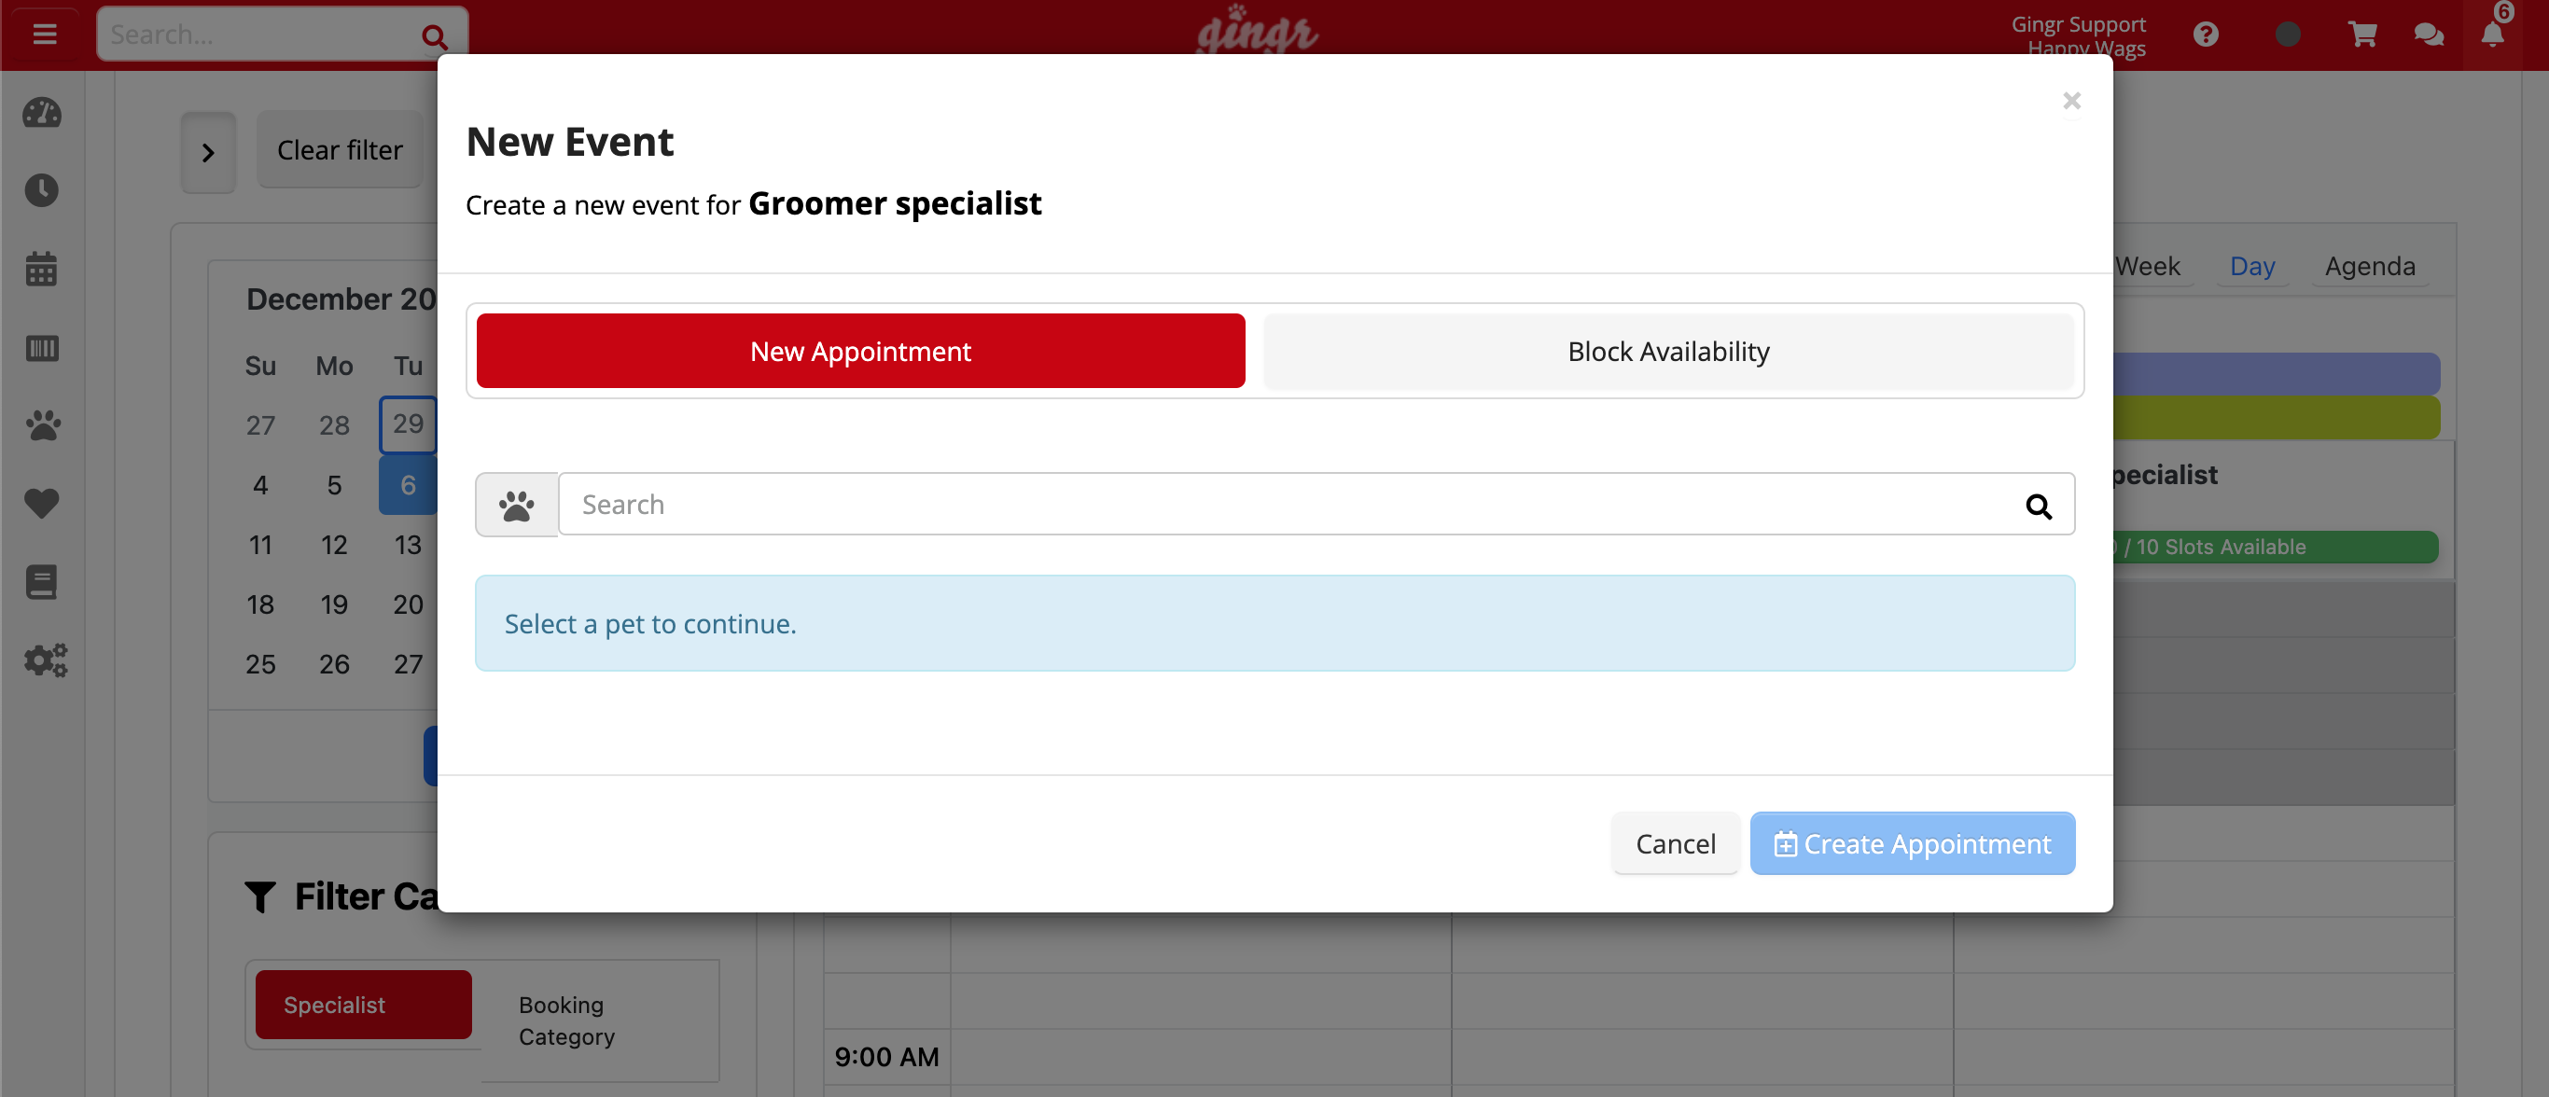Select the New Appointment tab
Image resolution: width=2549 pixels, height=1097 pixels.
pos(860,351)
